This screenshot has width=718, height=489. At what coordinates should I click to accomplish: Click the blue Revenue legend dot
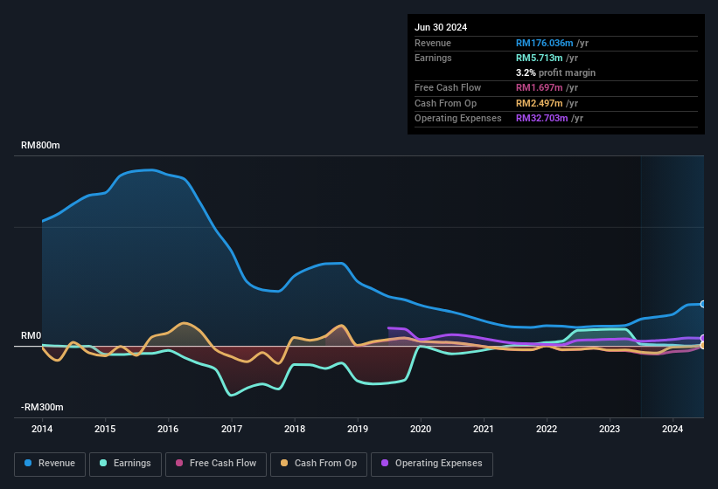[x=28, y=463]
